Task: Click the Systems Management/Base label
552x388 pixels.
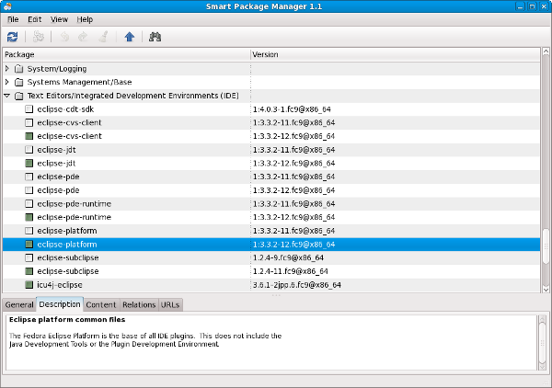Action: coord(79,82)
